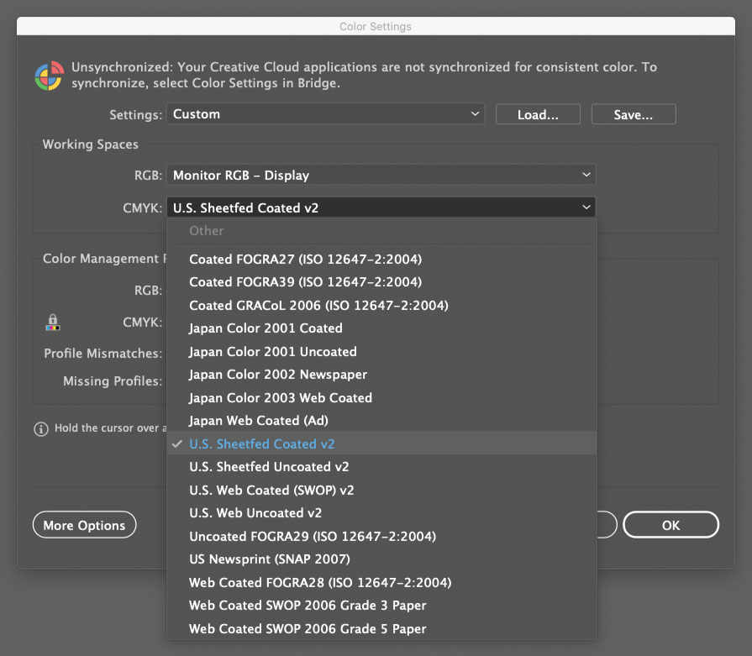Select Japan Color 2001 Coated profile
This screenshot has width=752, height=656.
click(266, 328)
